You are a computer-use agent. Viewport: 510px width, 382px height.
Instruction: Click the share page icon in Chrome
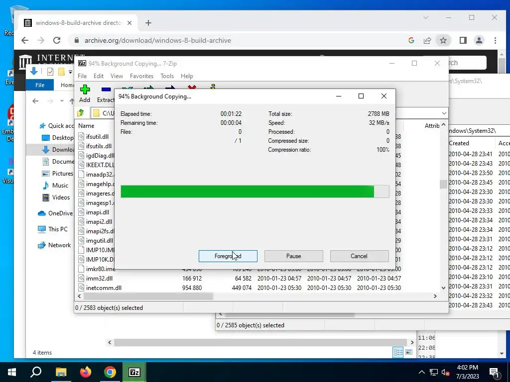(x=427, y=40)
